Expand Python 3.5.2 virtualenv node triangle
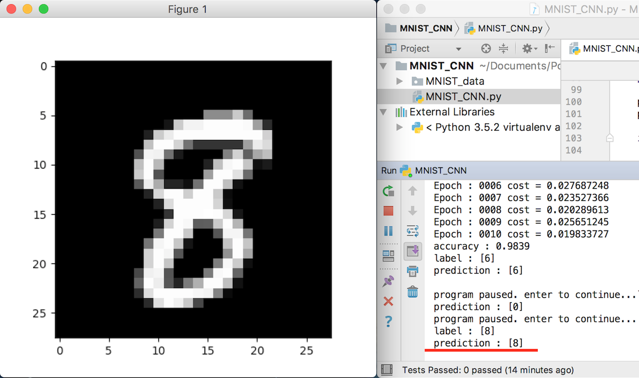The image size is (639, 378). coord(399,127)
